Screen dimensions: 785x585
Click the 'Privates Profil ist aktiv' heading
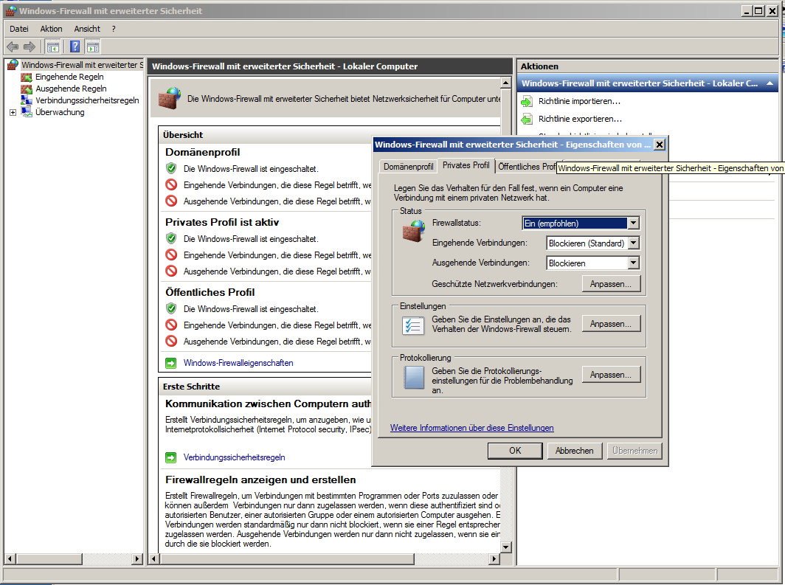tap(222, 222)
